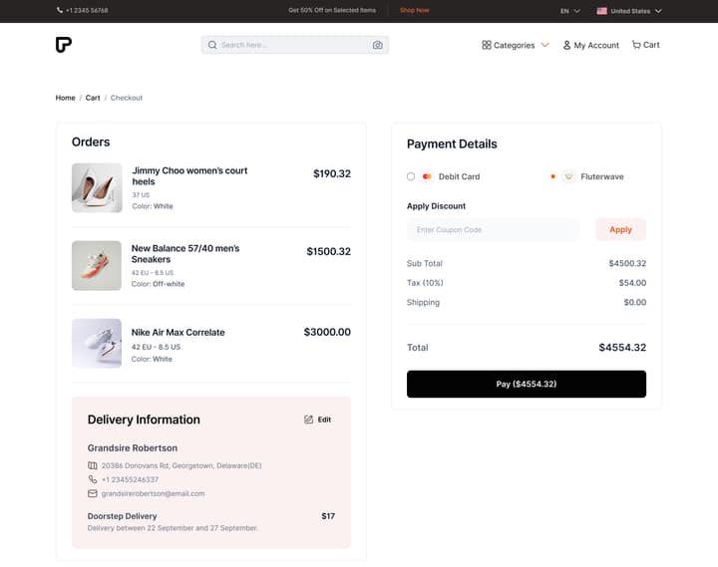Go to Home breadcrumb
Viewport: 718px width, 567px height.
pos(65,98)
